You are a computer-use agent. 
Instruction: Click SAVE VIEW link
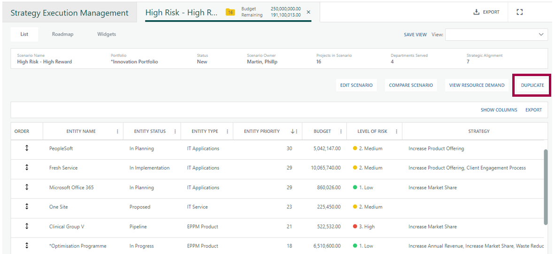[415, 35]
